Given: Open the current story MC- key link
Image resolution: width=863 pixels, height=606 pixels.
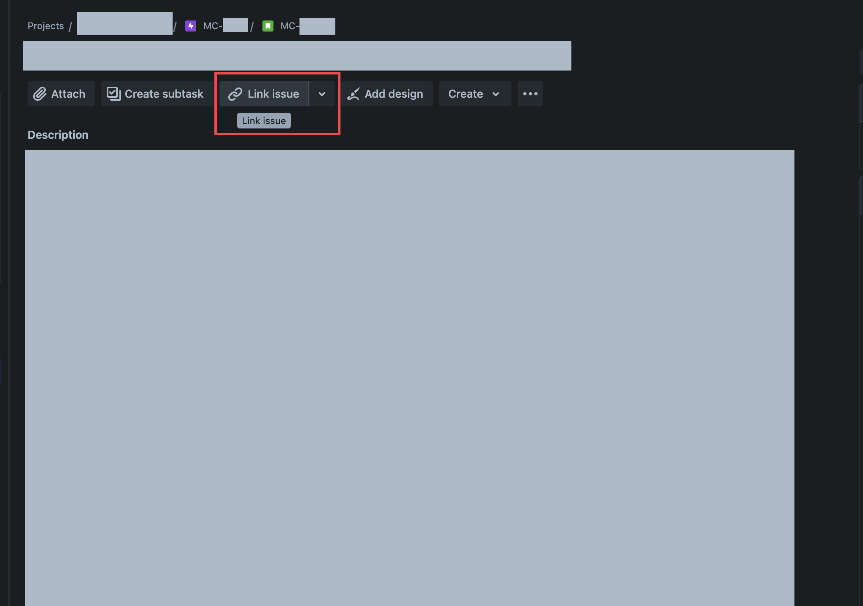Looking at the screenshot, I should click(307, 26).
